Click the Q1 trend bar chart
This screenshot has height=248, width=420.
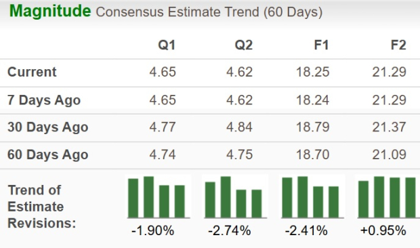click(x=159, y=197)
